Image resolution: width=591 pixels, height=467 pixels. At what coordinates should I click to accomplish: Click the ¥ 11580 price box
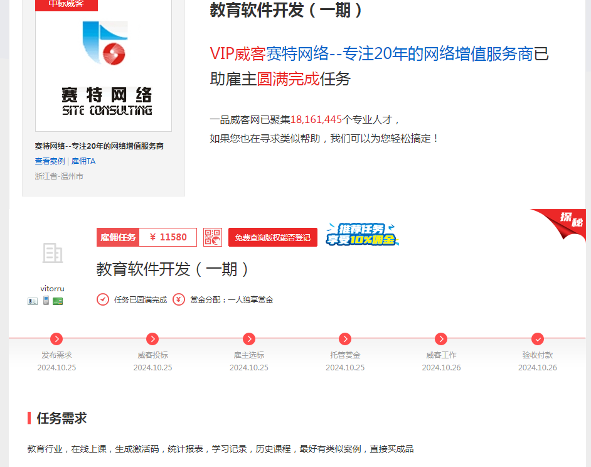point(168,237)
